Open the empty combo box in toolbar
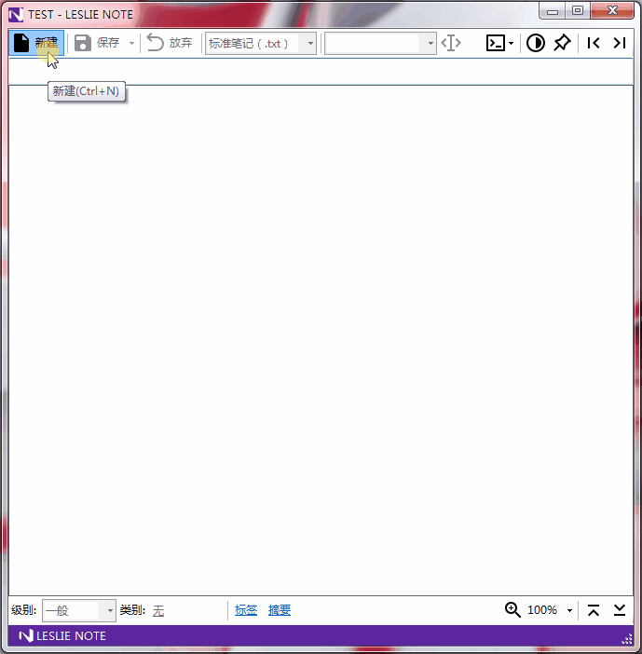642x654 pixels. [x=380, y=43]
